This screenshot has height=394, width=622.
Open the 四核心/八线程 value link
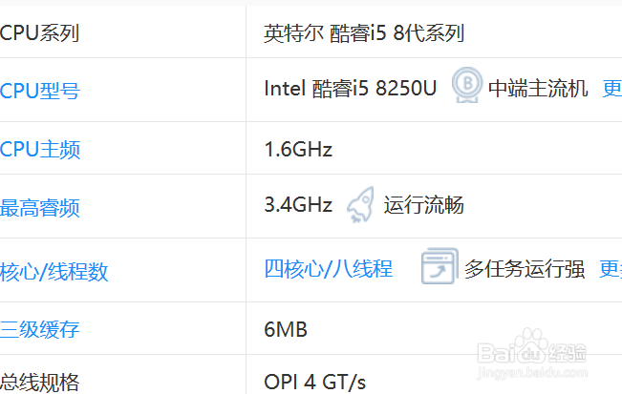tap(328, 269)
